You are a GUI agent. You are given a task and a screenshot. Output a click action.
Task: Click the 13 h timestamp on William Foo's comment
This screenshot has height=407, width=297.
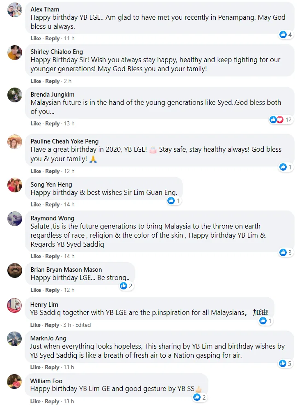click(x=69, y=401)
